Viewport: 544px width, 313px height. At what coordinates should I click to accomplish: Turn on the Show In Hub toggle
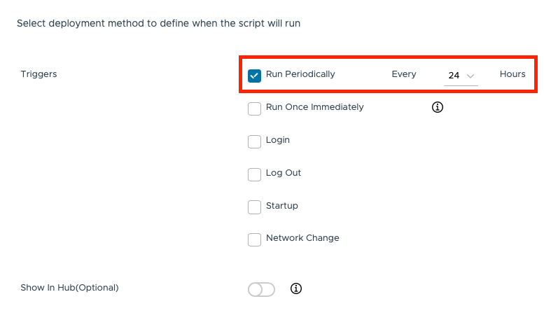(x=261, y=289)
